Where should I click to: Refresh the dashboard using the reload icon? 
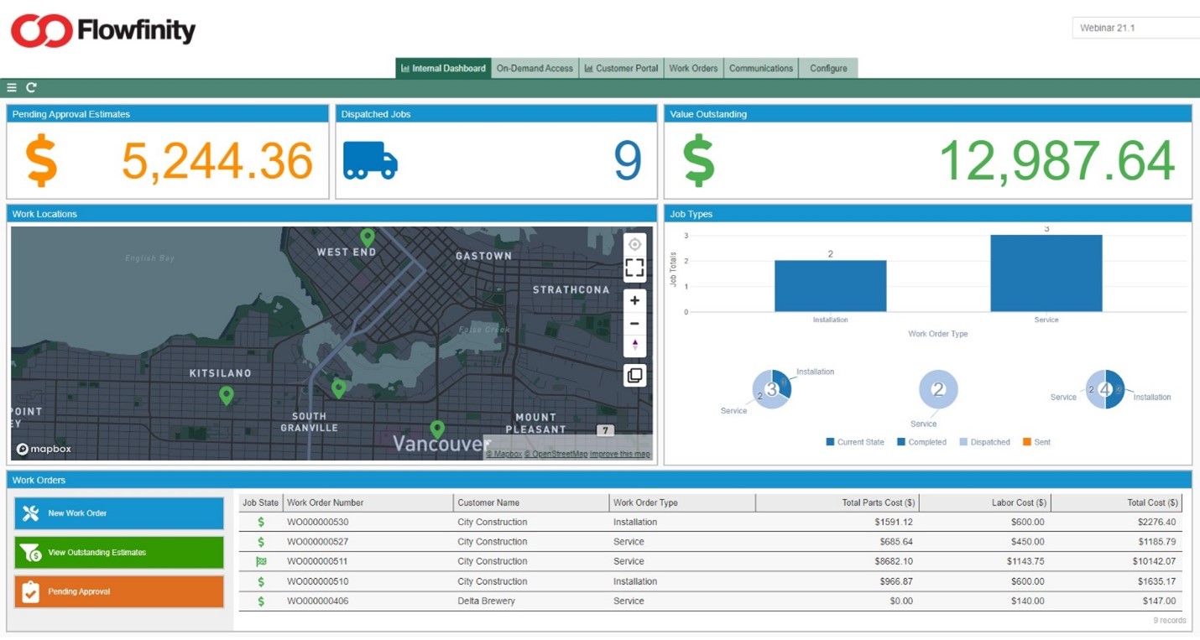point(32,87)
